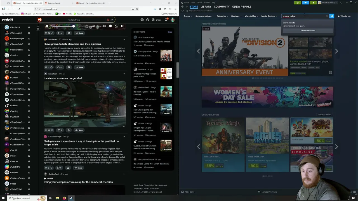This screenshot has width=358, height=201.
Task: Expand Hardware dropdown in Steam
Action: 236,16
